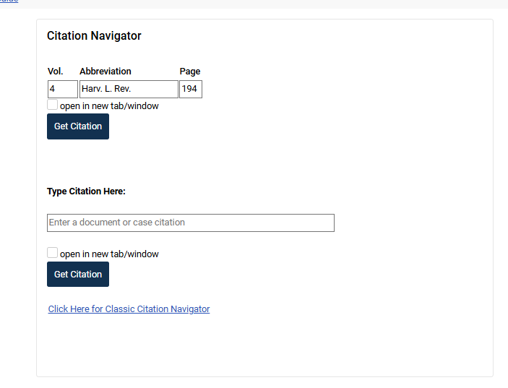The height and width of the screenshot is (388, 508).
Task: Click the Vol. label
Action: [x=55, y=72]
